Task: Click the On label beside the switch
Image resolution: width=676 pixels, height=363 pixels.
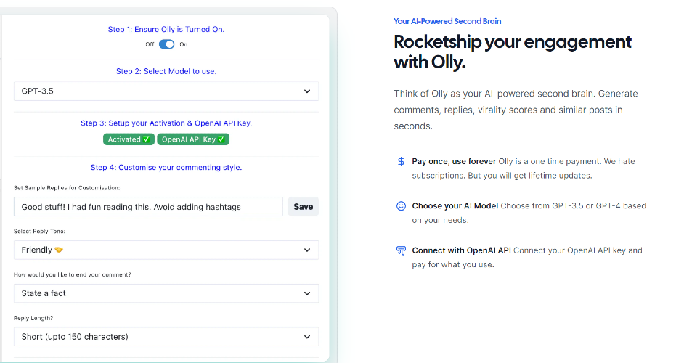Action: (184, 44)
